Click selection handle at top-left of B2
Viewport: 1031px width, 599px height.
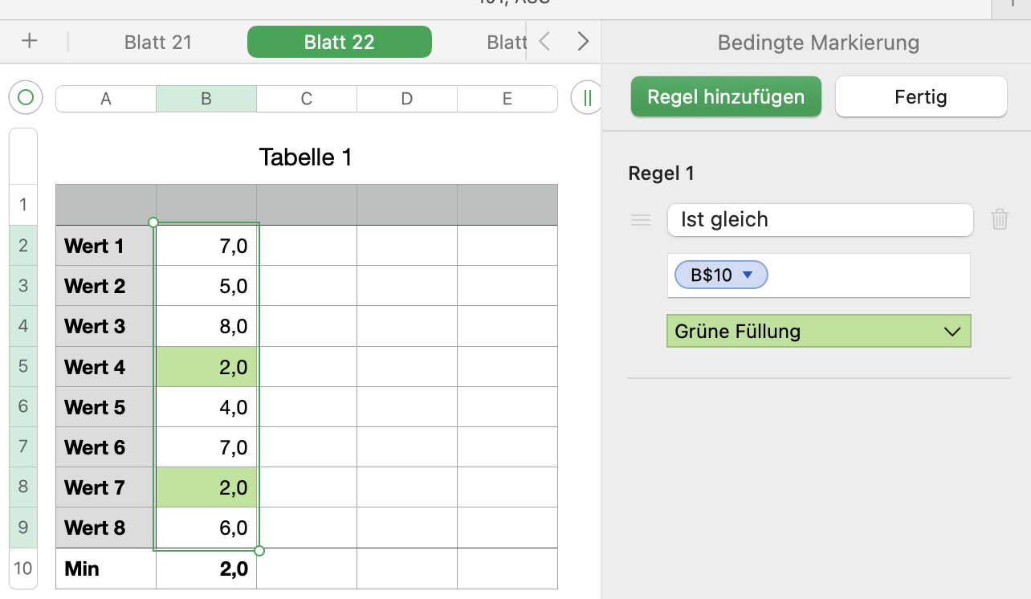pyautogui.click(x=153, y=222)
